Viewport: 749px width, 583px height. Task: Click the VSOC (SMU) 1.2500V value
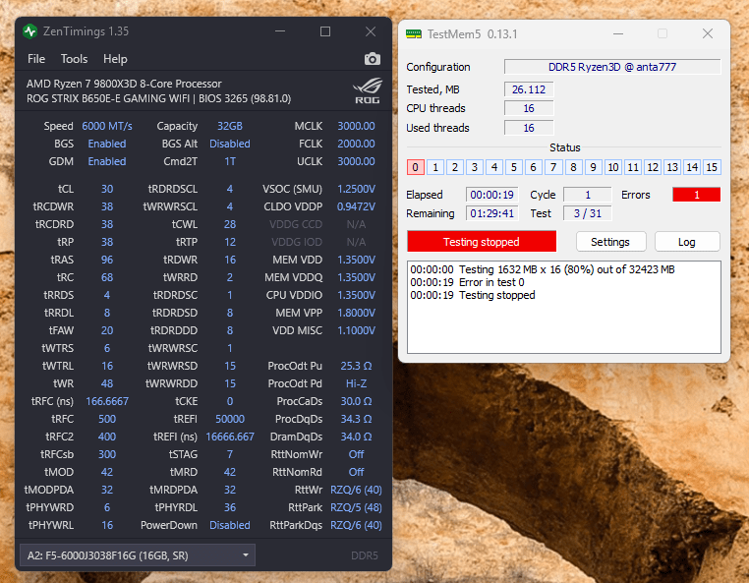pyautogui.click(x=357, y=189)
